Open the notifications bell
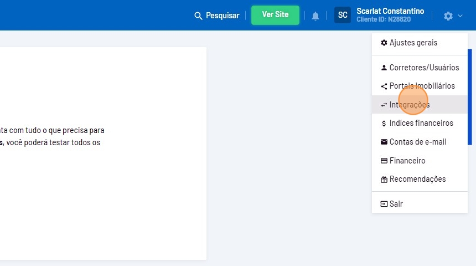 click(x=315, y=16)
